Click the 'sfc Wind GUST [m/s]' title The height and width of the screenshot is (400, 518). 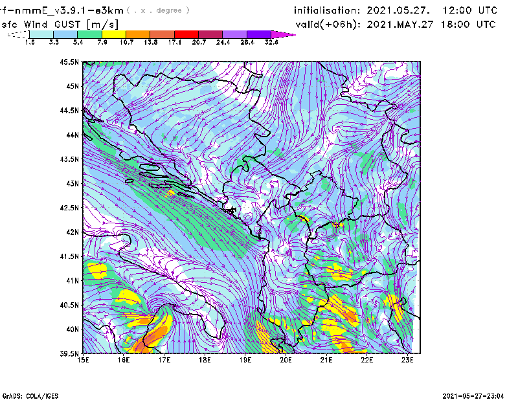click(60, 25)
